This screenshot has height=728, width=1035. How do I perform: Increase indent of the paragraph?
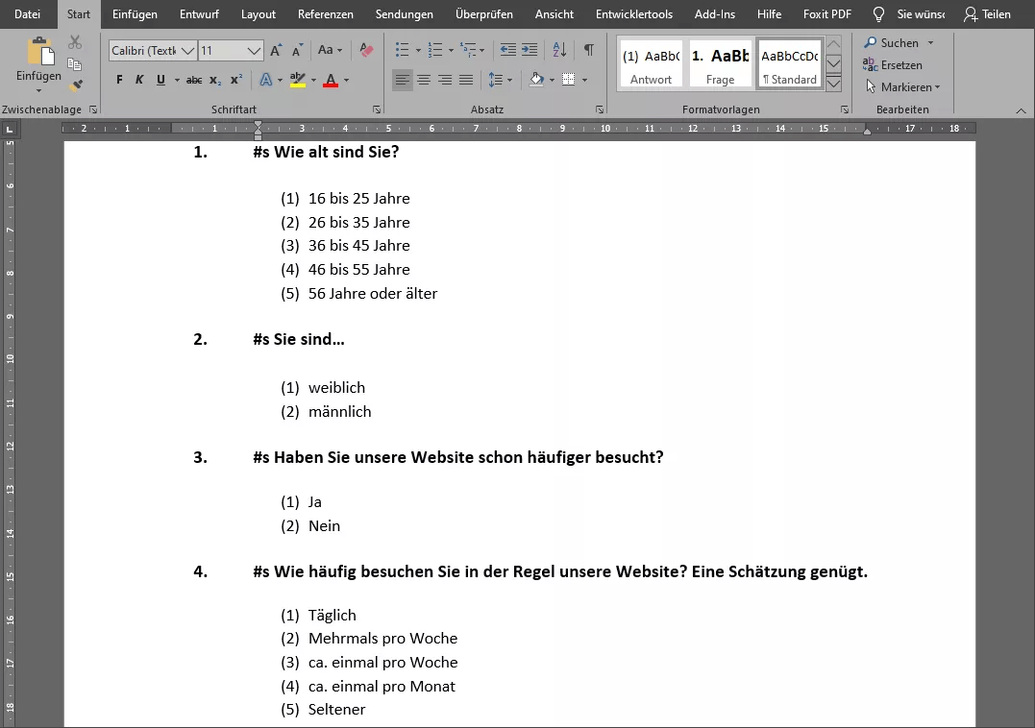point(530,50)
